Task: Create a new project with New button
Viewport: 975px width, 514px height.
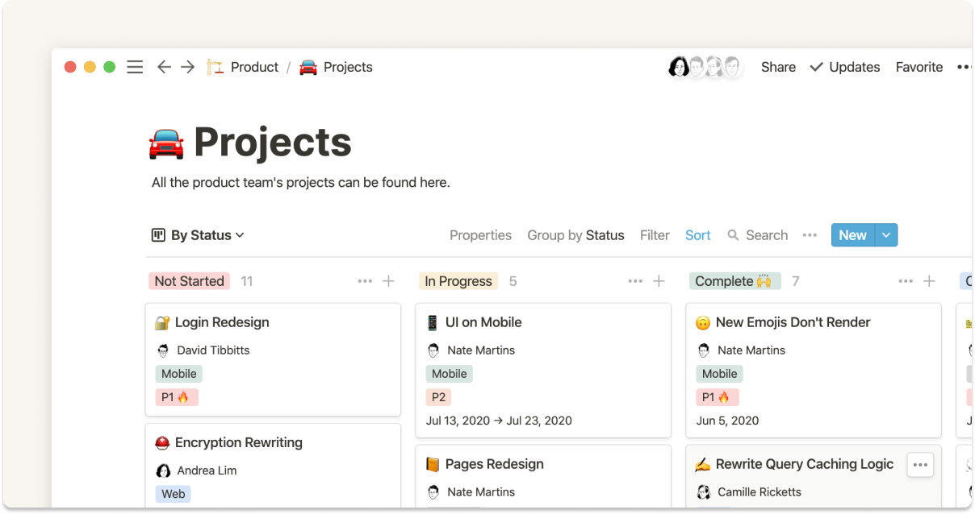Action: tap(853, 235)
